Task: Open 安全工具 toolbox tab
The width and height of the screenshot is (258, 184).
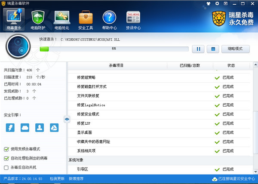Action: tap(86, 19)
